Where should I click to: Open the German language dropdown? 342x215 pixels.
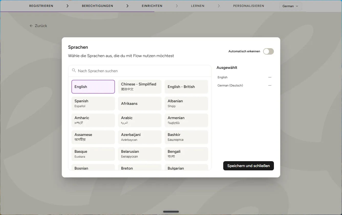click(x=291, y=6)
